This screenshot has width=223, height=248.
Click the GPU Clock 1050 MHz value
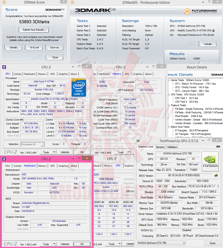(162, 219)
